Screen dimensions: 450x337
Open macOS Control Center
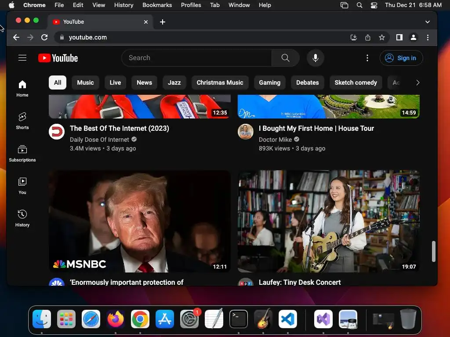374,5
